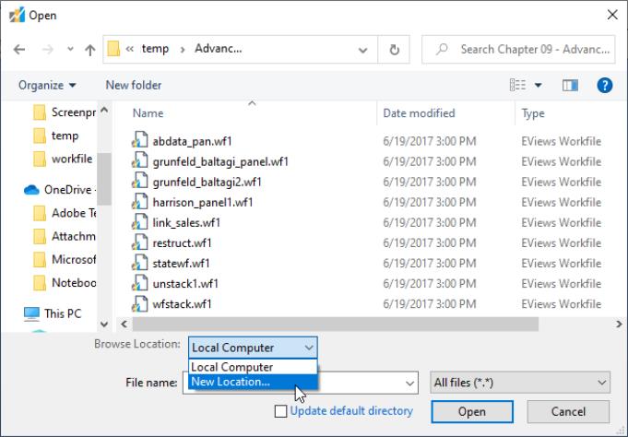Click the Search Chapter 09 search box
The height and width of the screenshot is (437, 628).
point(518,49)
